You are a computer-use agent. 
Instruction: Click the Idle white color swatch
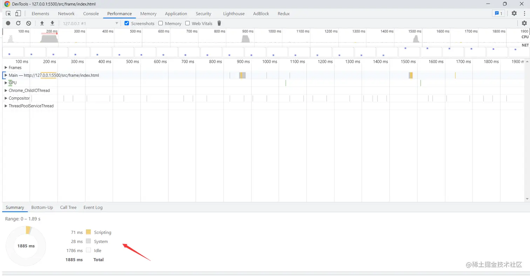pos(88,250)
